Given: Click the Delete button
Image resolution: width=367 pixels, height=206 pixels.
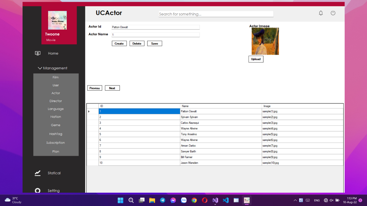Looking at the screenshot, I should [x=137, y=44].
